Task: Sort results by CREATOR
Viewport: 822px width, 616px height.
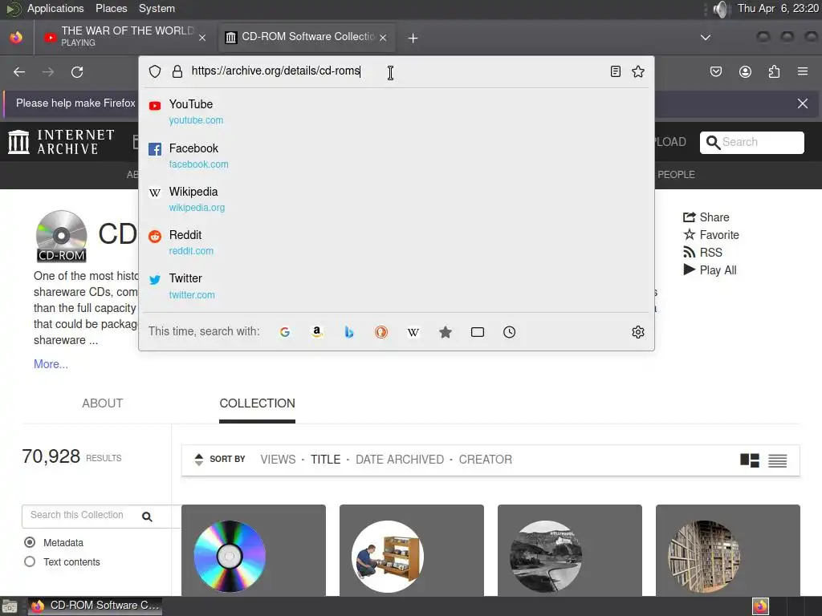Action: (486, 460)
